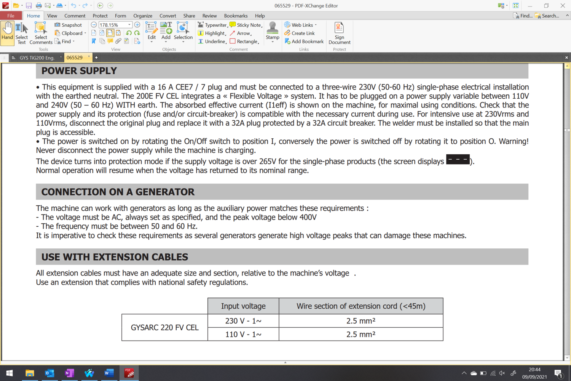Image resolution: width=571 pixels, height=381 pixels.
Task: Open the scan dropdown arrow
Action: [65, 6]
